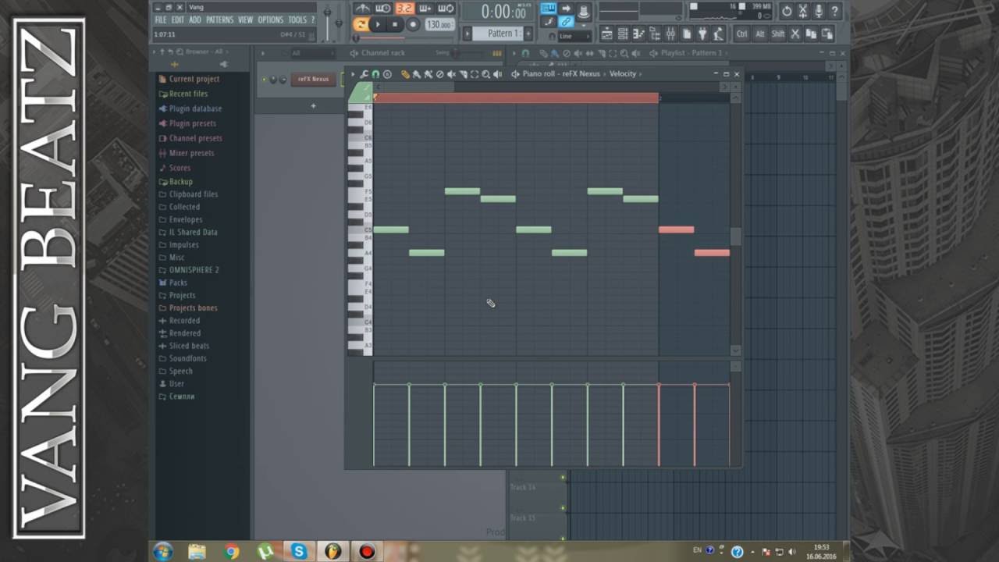Open the VIEW menu
Screen dimensions: 999x562
[x=246, y=20]
